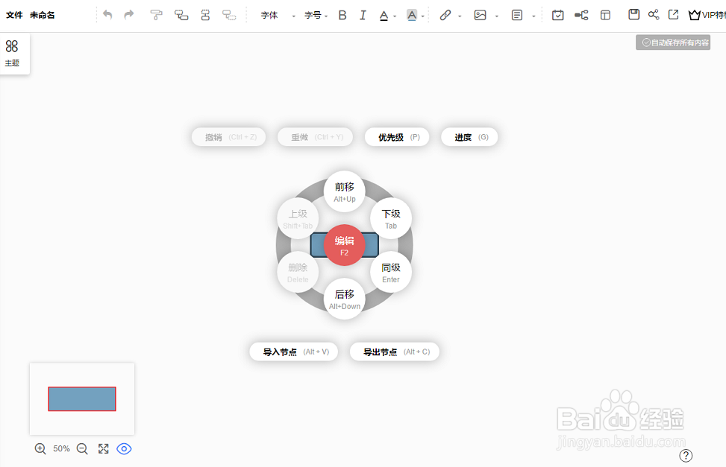
Task: Click the 自动保存所有内容 autosave badge
Action: point(673,42)
